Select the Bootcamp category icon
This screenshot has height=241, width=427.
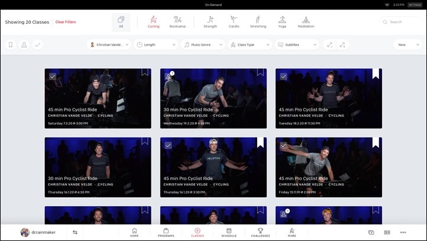coord(177,22)
